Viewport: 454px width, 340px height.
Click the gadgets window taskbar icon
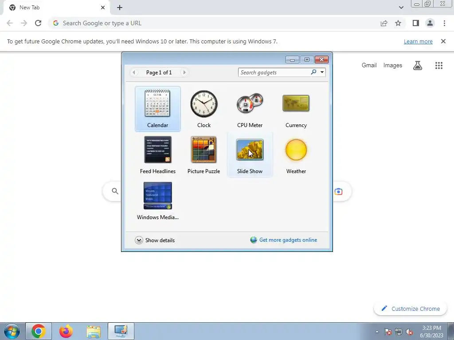121,331
